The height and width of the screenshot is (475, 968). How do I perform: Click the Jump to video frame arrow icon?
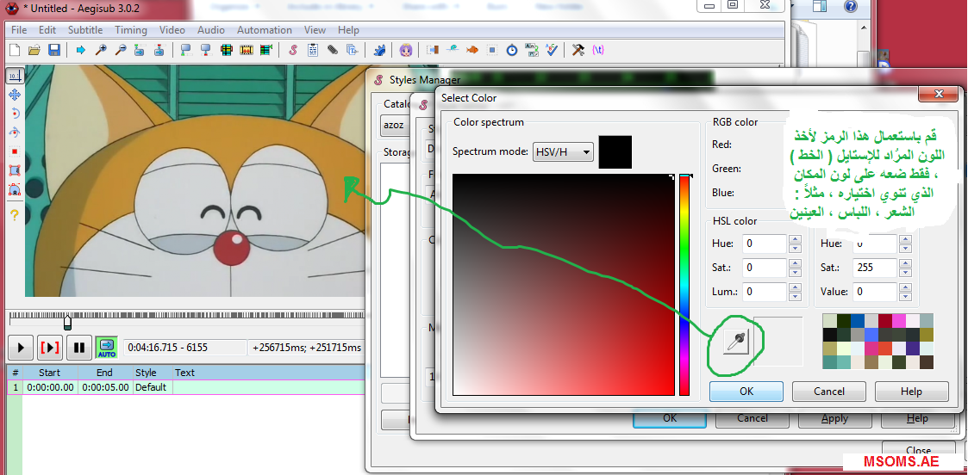click(x=81, y=50)
